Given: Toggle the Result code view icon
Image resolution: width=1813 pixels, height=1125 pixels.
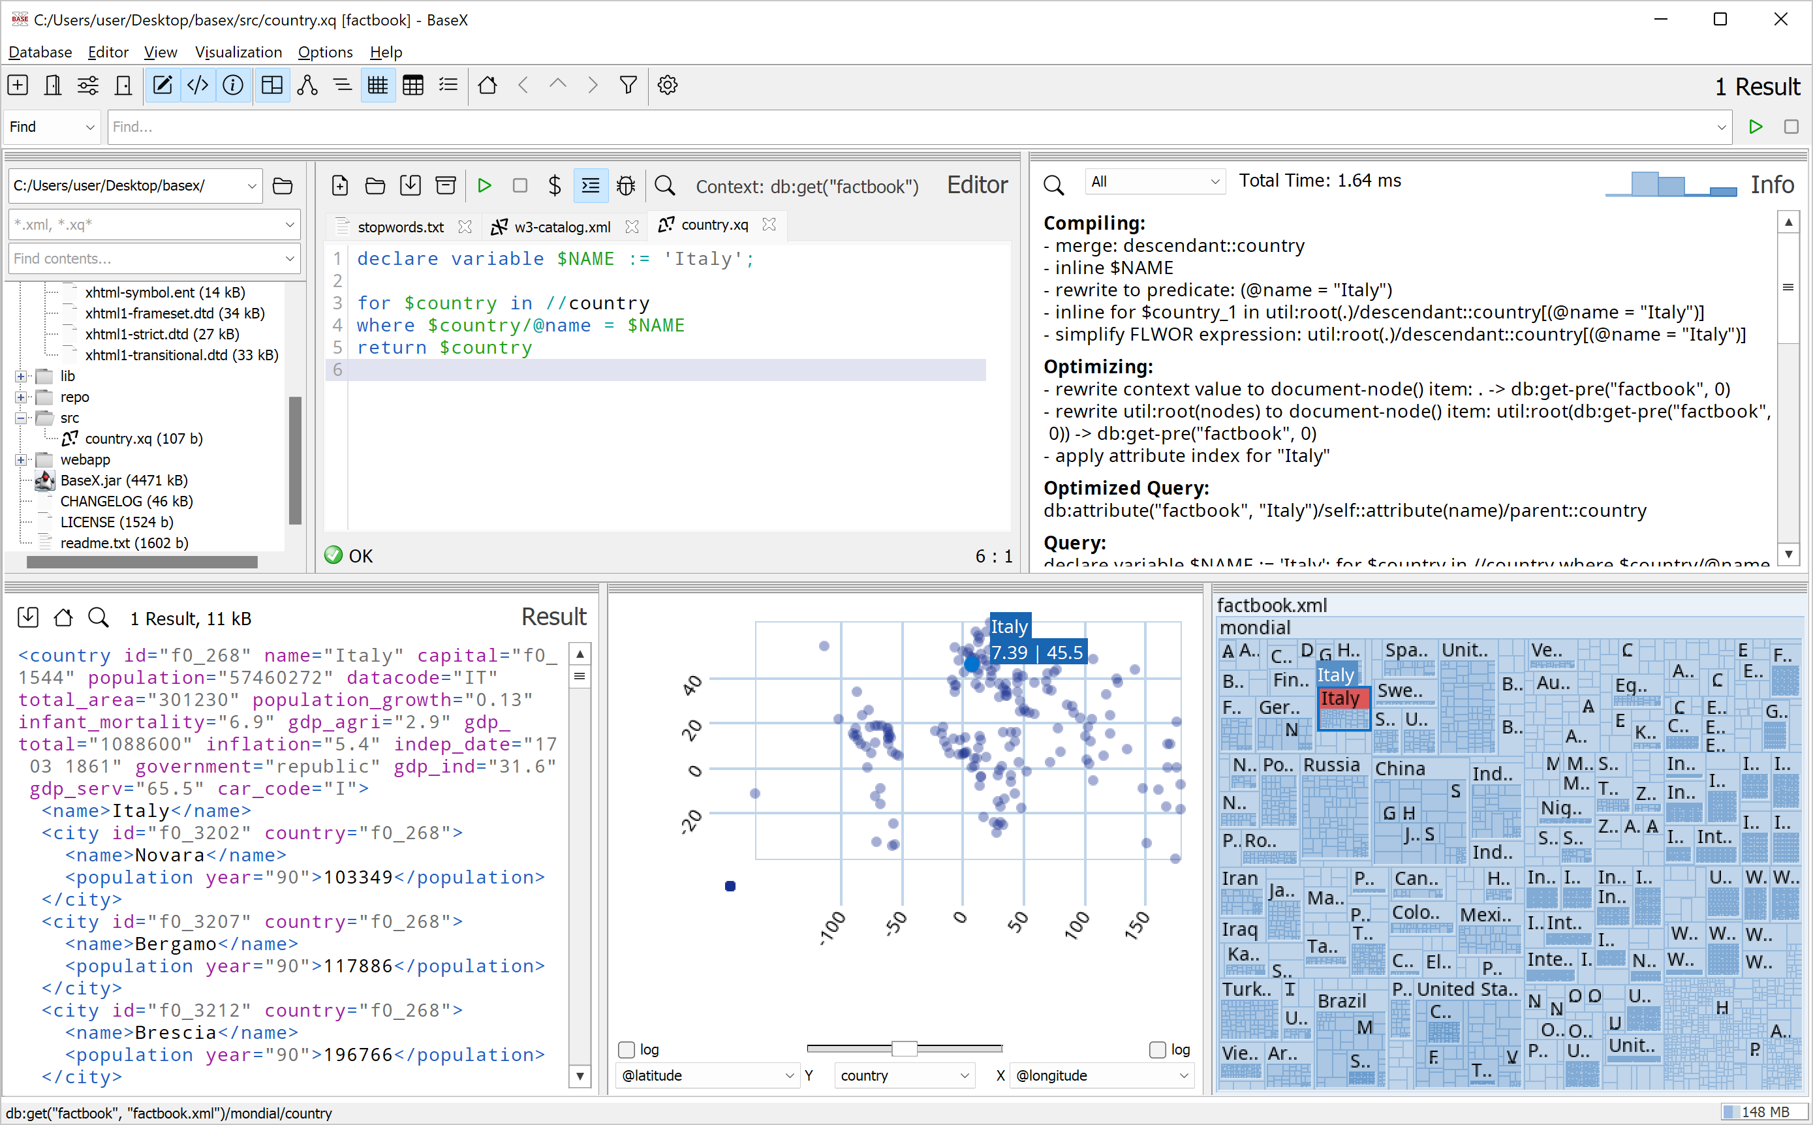Looking at the screenshot, I should tap(197, 85).
